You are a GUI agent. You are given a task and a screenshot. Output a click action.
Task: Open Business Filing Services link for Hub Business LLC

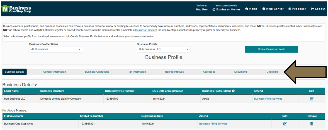tap(268, 99)
